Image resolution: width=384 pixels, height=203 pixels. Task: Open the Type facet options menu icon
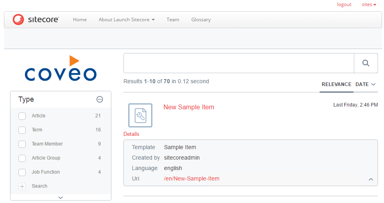(x=100, y=99)
